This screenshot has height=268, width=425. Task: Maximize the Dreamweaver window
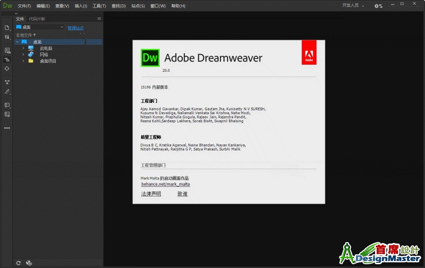click(402, 4)
